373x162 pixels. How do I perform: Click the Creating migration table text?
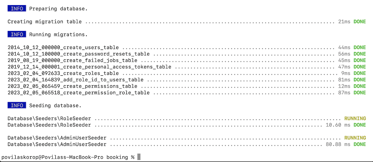pos(44,21)
